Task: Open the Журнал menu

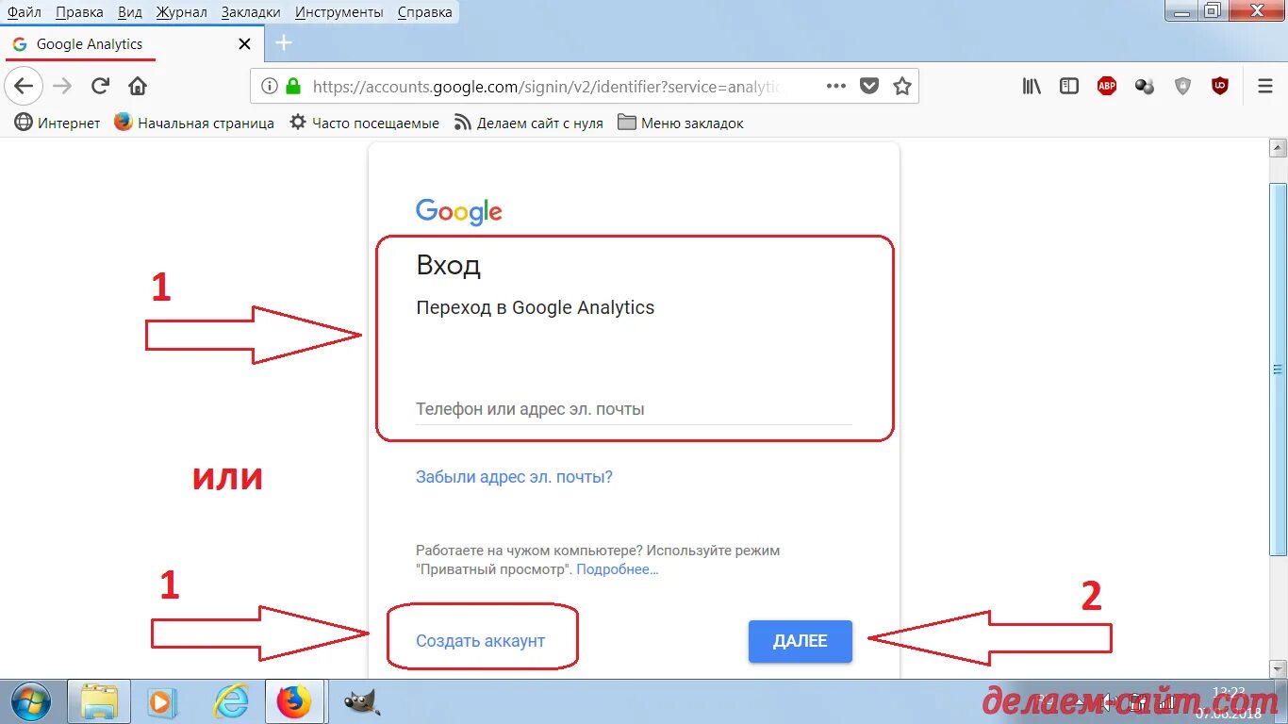Action: click(x=182, y=12)
